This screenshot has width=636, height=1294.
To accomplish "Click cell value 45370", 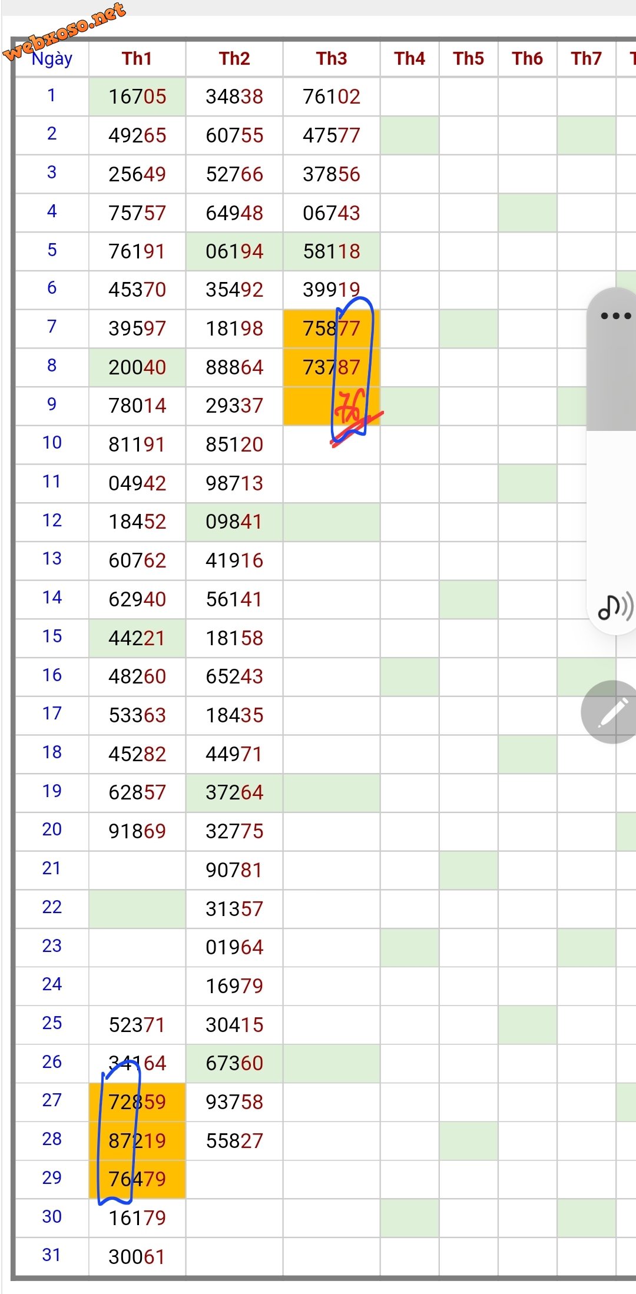I will (137, 290).
